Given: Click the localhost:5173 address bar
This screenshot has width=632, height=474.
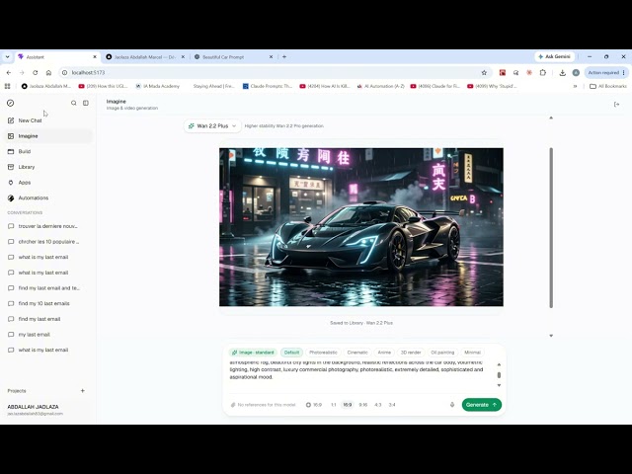Looking at the screenshot, I should pos(275,72).
